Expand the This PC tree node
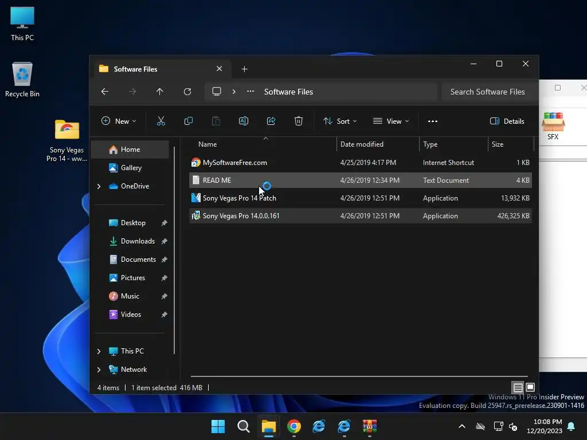 (99, 351)
